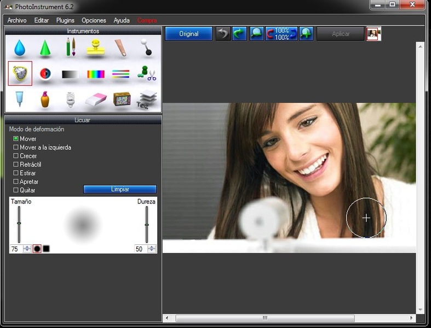Click the vertical scrollbar down arrow
Viewport: 431px width, 328px height.
click(420, 310)
